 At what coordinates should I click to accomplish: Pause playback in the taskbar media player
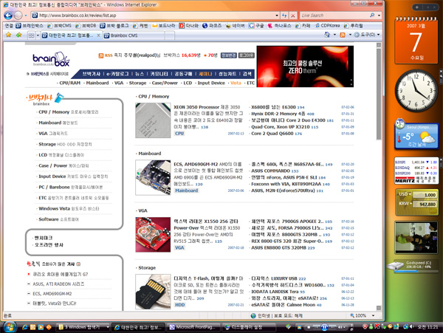pos(325,327)
